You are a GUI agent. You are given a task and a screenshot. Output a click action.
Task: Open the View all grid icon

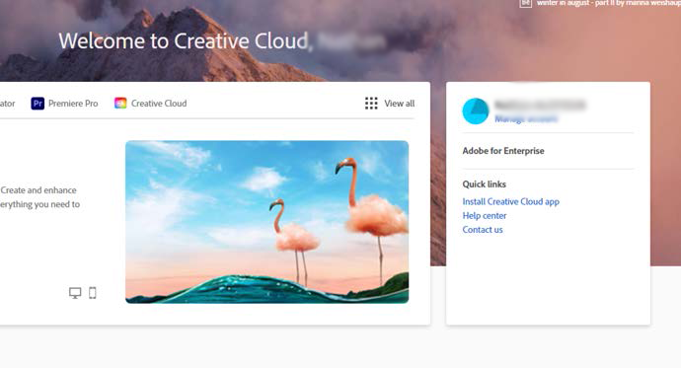point(371,104)
